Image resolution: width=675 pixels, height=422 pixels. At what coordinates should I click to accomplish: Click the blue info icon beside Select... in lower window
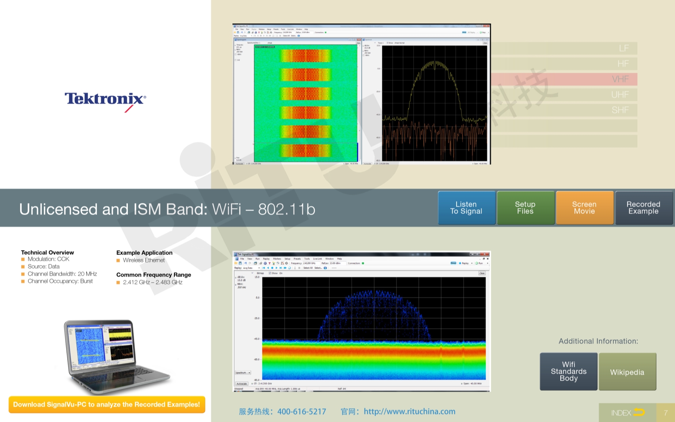coord(325,268)
